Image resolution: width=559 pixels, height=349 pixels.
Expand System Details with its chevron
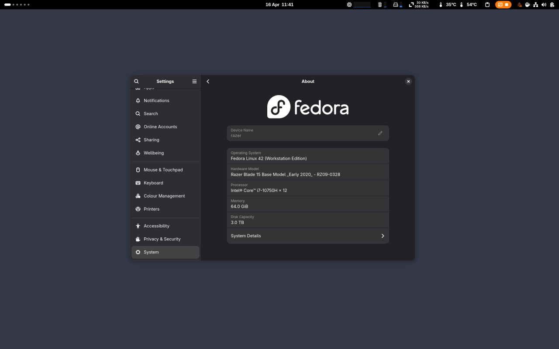[382, 236]
